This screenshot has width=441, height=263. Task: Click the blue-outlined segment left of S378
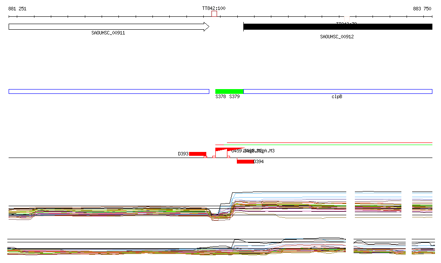(109, 91)
